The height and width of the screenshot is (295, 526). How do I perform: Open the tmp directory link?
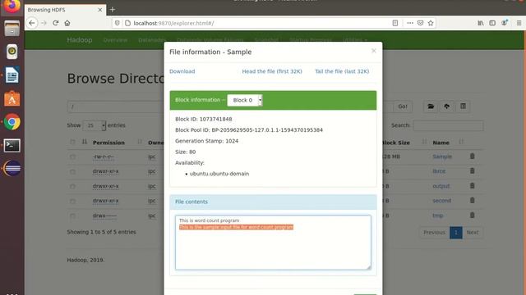(x=438, y=216)
